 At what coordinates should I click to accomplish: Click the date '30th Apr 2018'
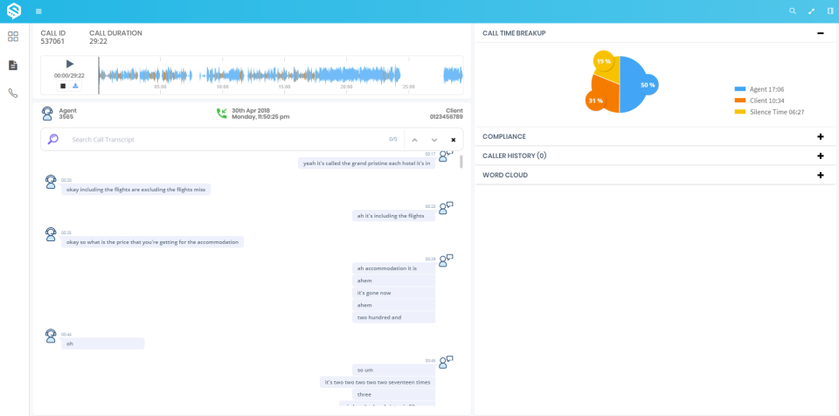click(x=251, y=110)
